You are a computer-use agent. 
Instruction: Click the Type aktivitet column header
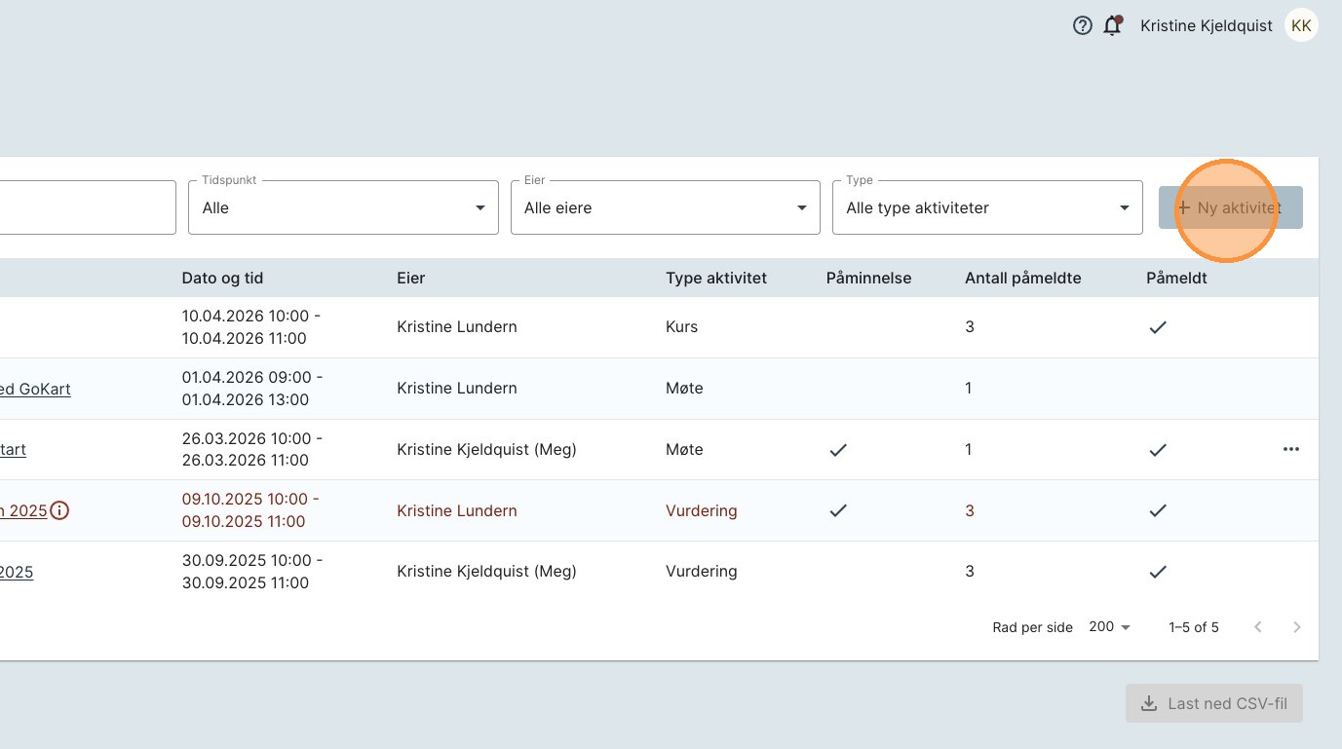pyautogui.click(x=716, y=278)
